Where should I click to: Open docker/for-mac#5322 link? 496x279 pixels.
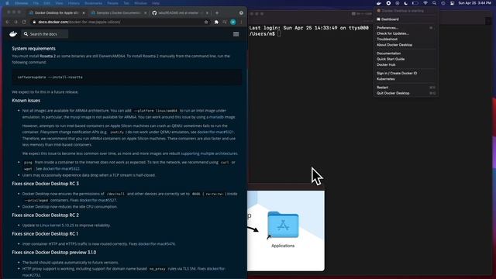pyautogui.click(x=60, y=169)
